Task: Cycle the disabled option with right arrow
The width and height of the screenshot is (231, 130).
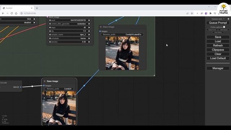Action: [x=34, y=22]
